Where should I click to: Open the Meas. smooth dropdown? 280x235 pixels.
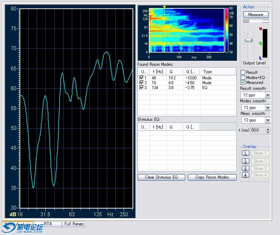[x=267, y=120]
